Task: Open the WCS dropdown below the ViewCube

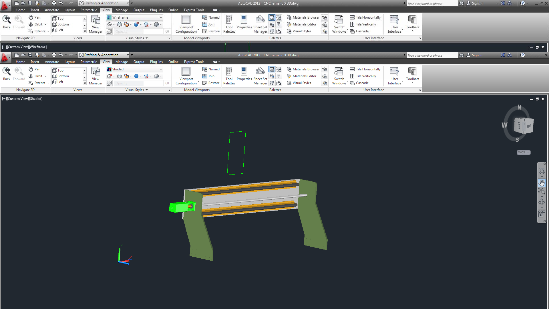Action: (x=524, y=152)
